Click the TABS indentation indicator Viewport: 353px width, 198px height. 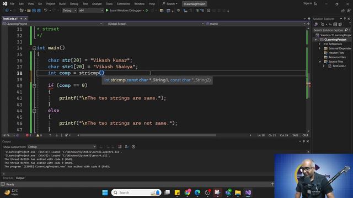pyautogui.click(x=295, y=135)
